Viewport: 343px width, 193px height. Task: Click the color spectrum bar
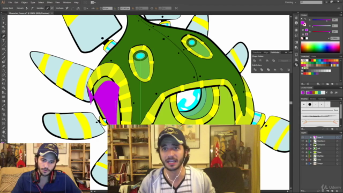tap(320, 47)
